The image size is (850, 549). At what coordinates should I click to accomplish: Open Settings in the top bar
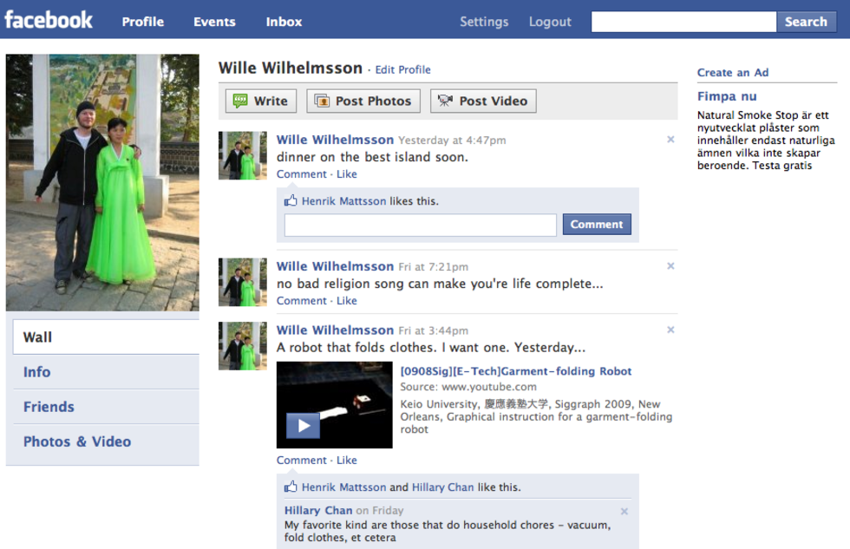pyautogui.click(x=484, y=22)
